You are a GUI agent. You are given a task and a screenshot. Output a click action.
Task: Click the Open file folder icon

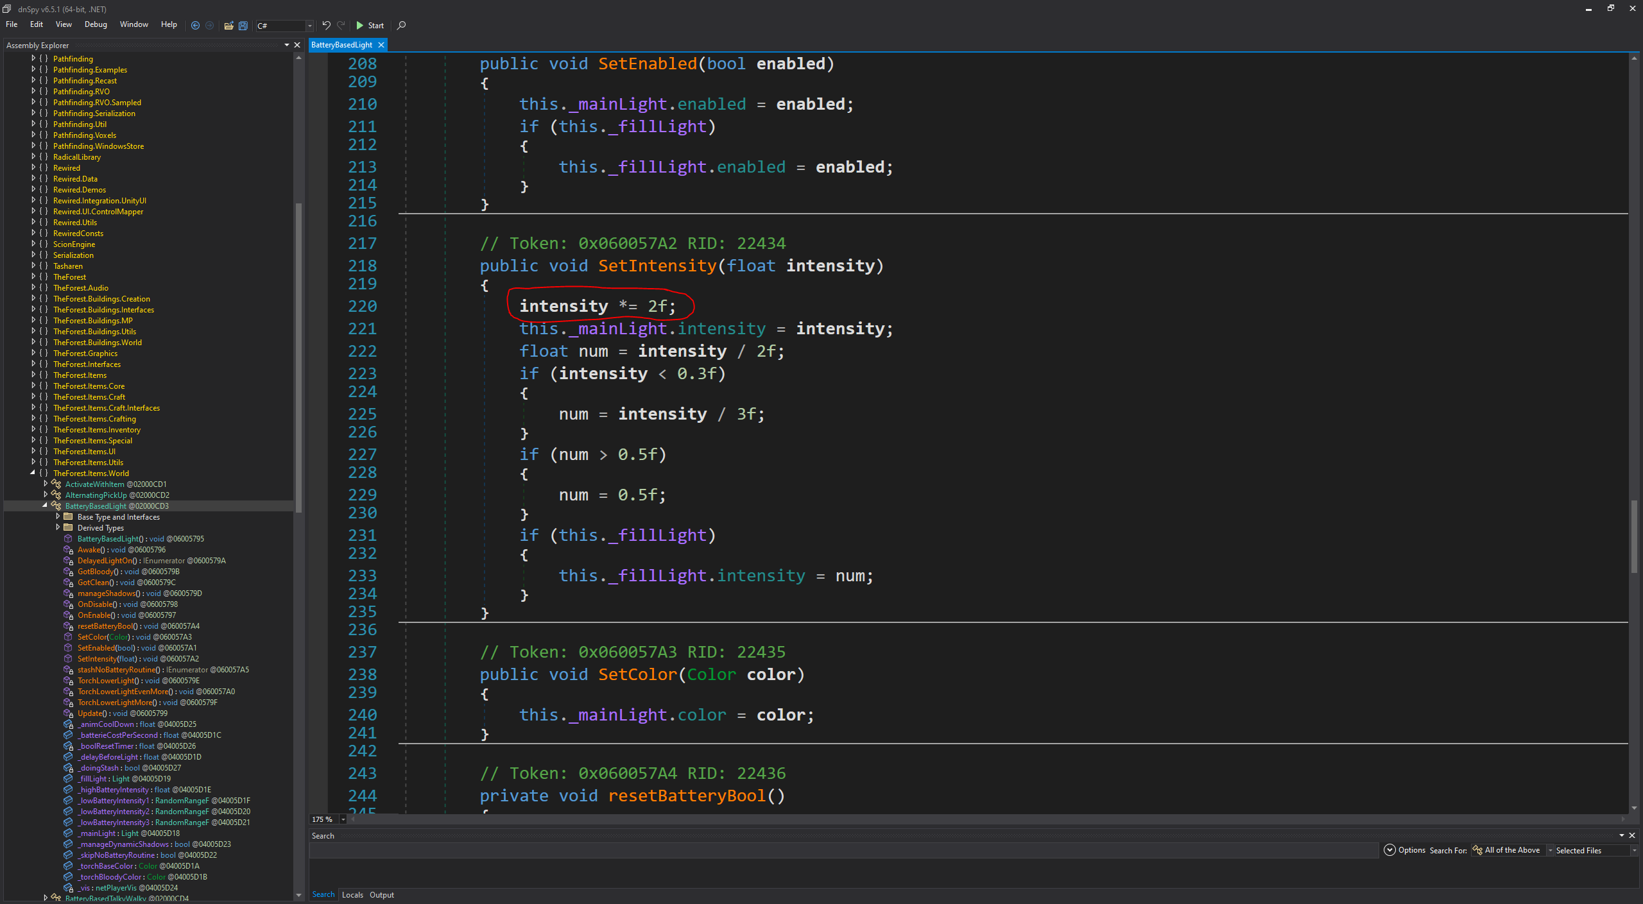pos(228,26)
